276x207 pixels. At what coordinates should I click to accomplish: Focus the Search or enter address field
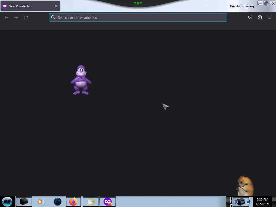(x=138, y=18)
